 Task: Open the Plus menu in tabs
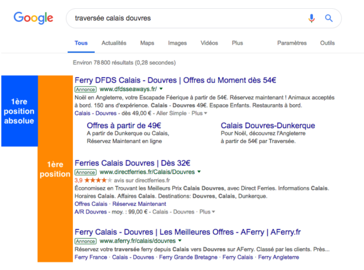(237, 43)
